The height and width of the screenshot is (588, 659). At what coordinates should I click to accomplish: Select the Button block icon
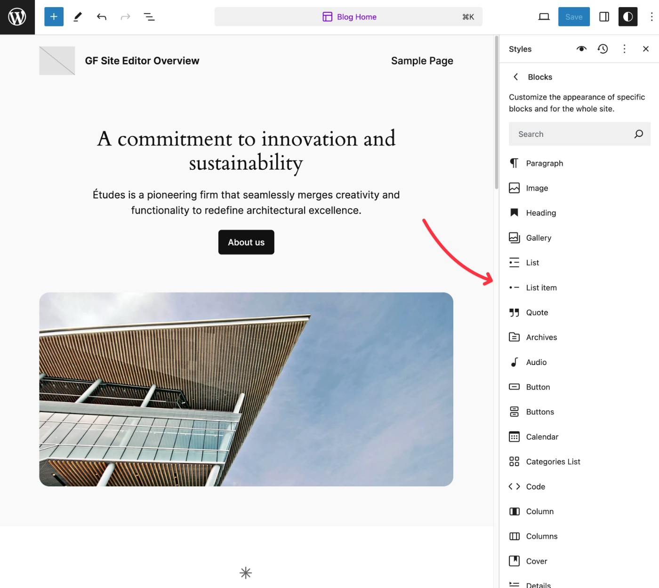tap(514, 387)
